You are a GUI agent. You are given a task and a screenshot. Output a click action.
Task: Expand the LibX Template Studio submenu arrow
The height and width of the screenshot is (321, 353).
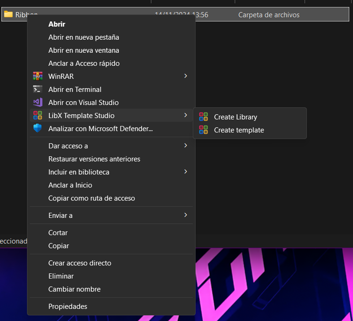[185, 115]
